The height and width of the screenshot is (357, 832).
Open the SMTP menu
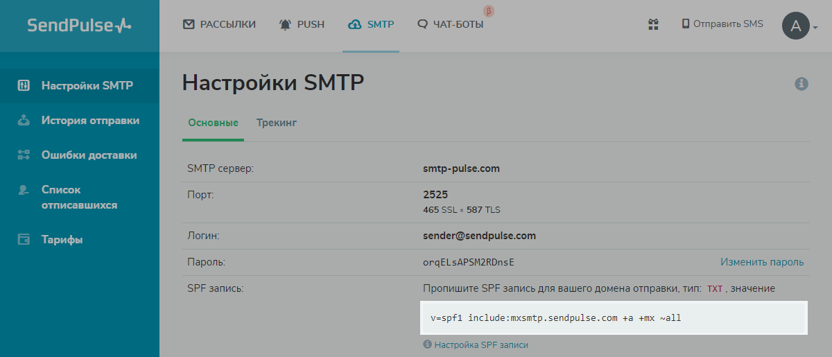click(x=371, y=24)
